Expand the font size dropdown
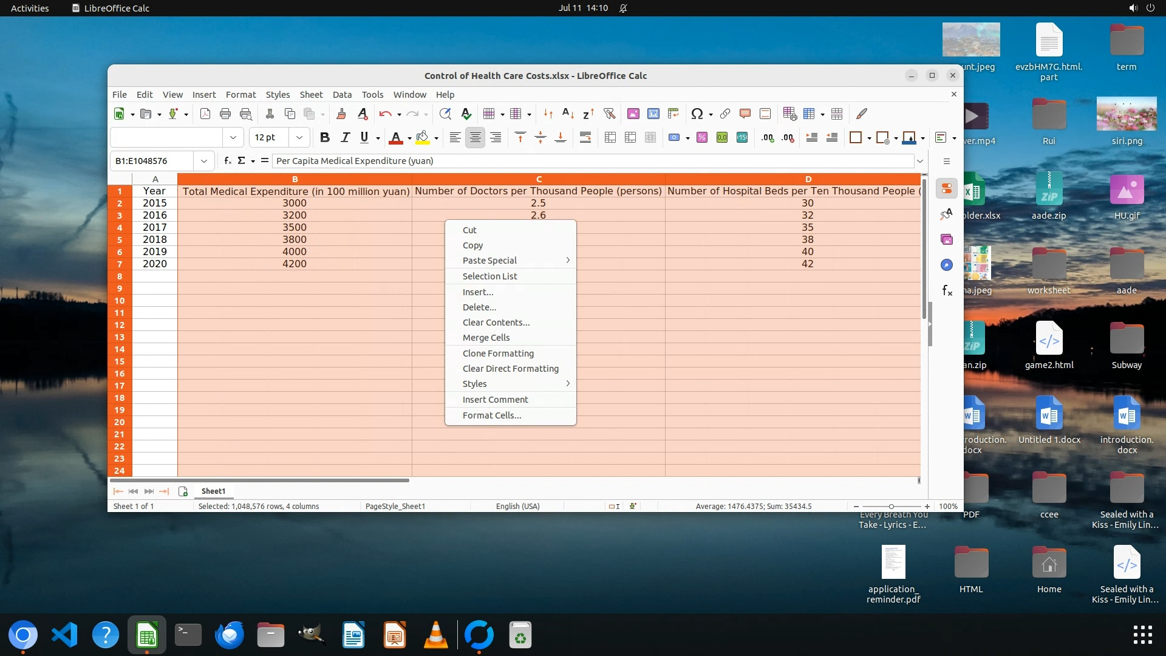This screenshot has width=1166, height=656. coord(299,137)
